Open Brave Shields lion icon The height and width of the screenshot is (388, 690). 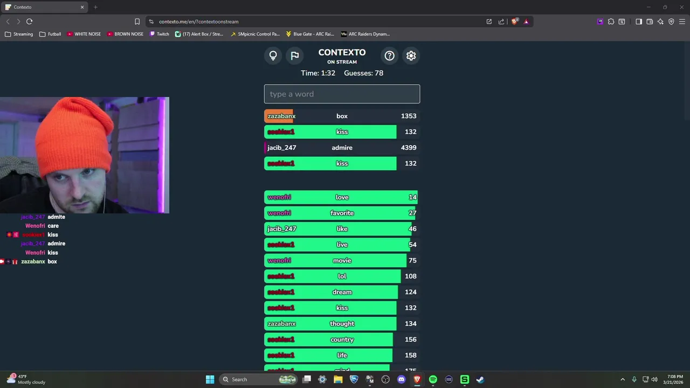pyautogui.click(x=515, y=22)
